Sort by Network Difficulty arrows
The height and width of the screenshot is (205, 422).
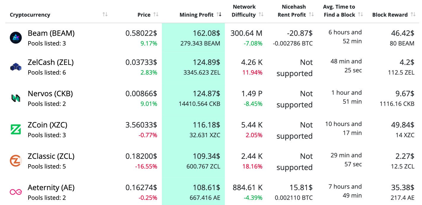pos(261,15)
